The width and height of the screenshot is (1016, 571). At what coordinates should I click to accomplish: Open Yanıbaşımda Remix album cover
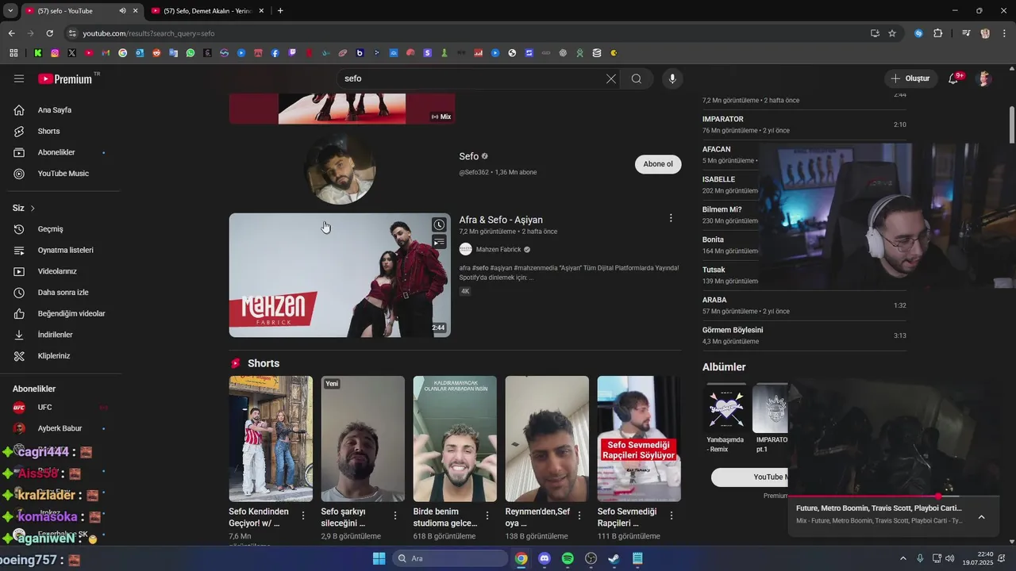[727, 407]
